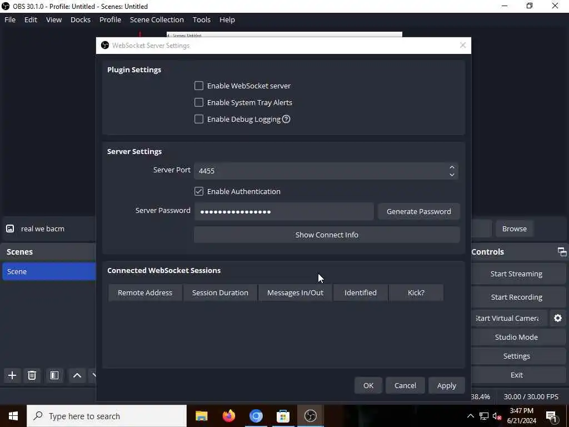Viewport: 569px width, 427px height.
Task: Click network tray icon
Action: point(484,416)
